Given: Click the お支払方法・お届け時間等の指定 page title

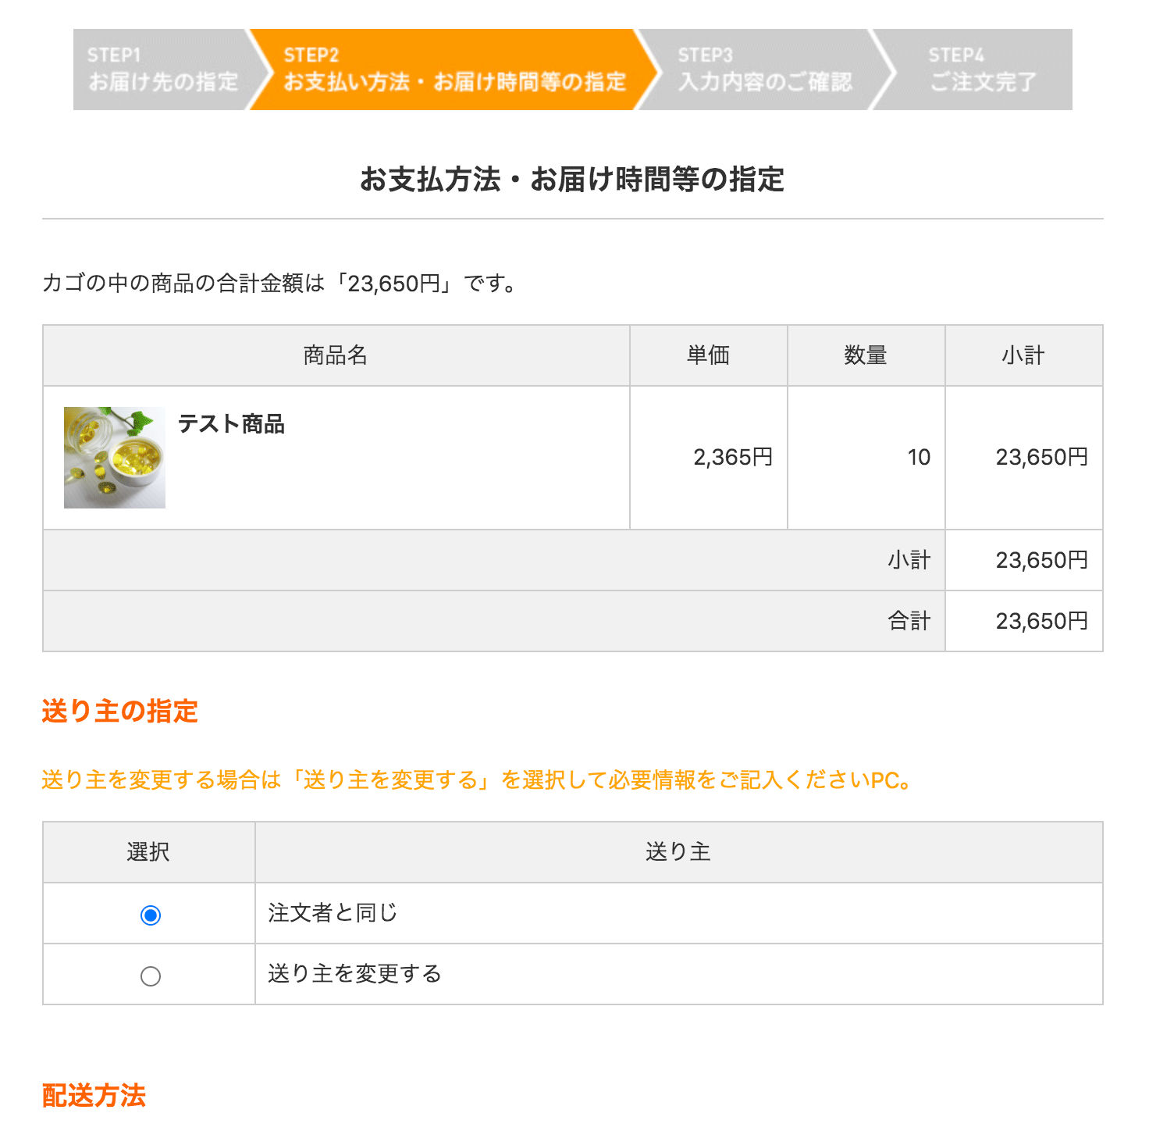Looking at the screenshot, I should (x=572, y=180).
